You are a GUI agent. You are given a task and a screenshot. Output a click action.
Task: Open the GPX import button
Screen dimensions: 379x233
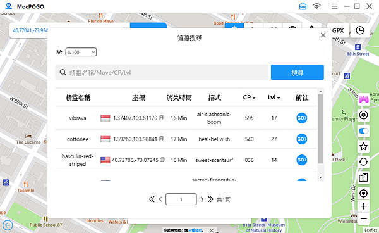click(338, 30)
